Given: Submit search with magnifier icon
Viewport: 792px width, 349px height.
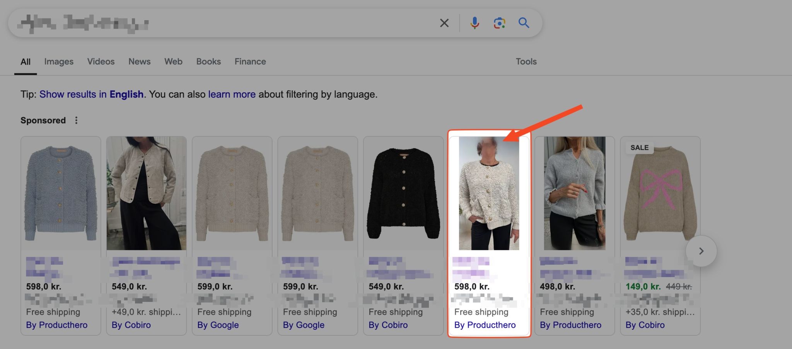Looking at the screenshot, I should [524, 23].
